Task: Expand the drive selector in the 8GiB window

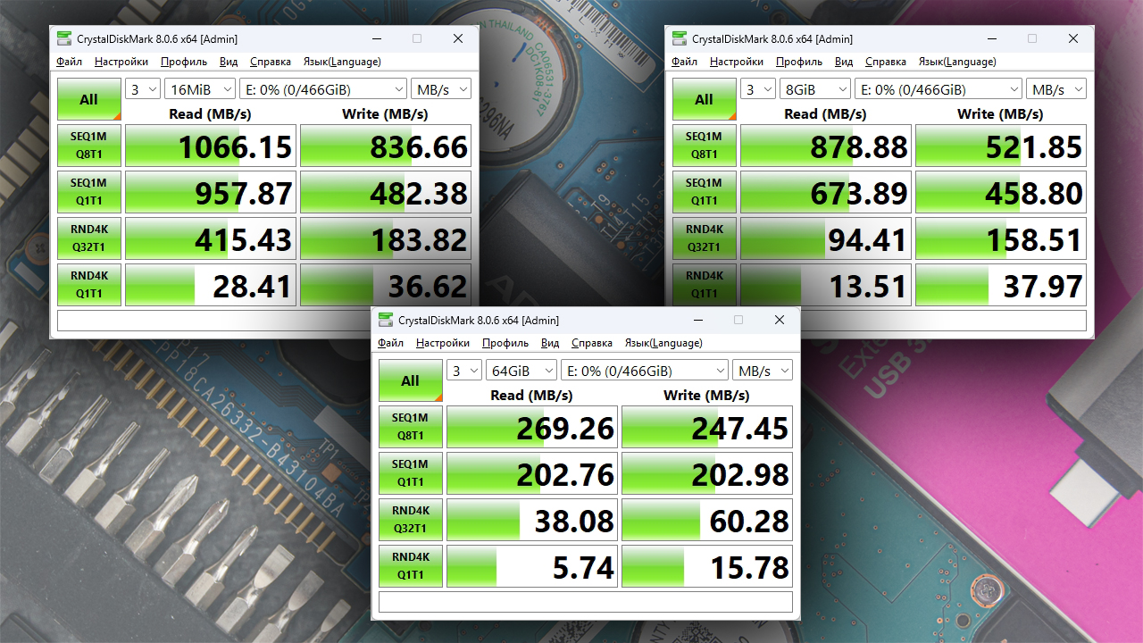Action: coord(939,89)
